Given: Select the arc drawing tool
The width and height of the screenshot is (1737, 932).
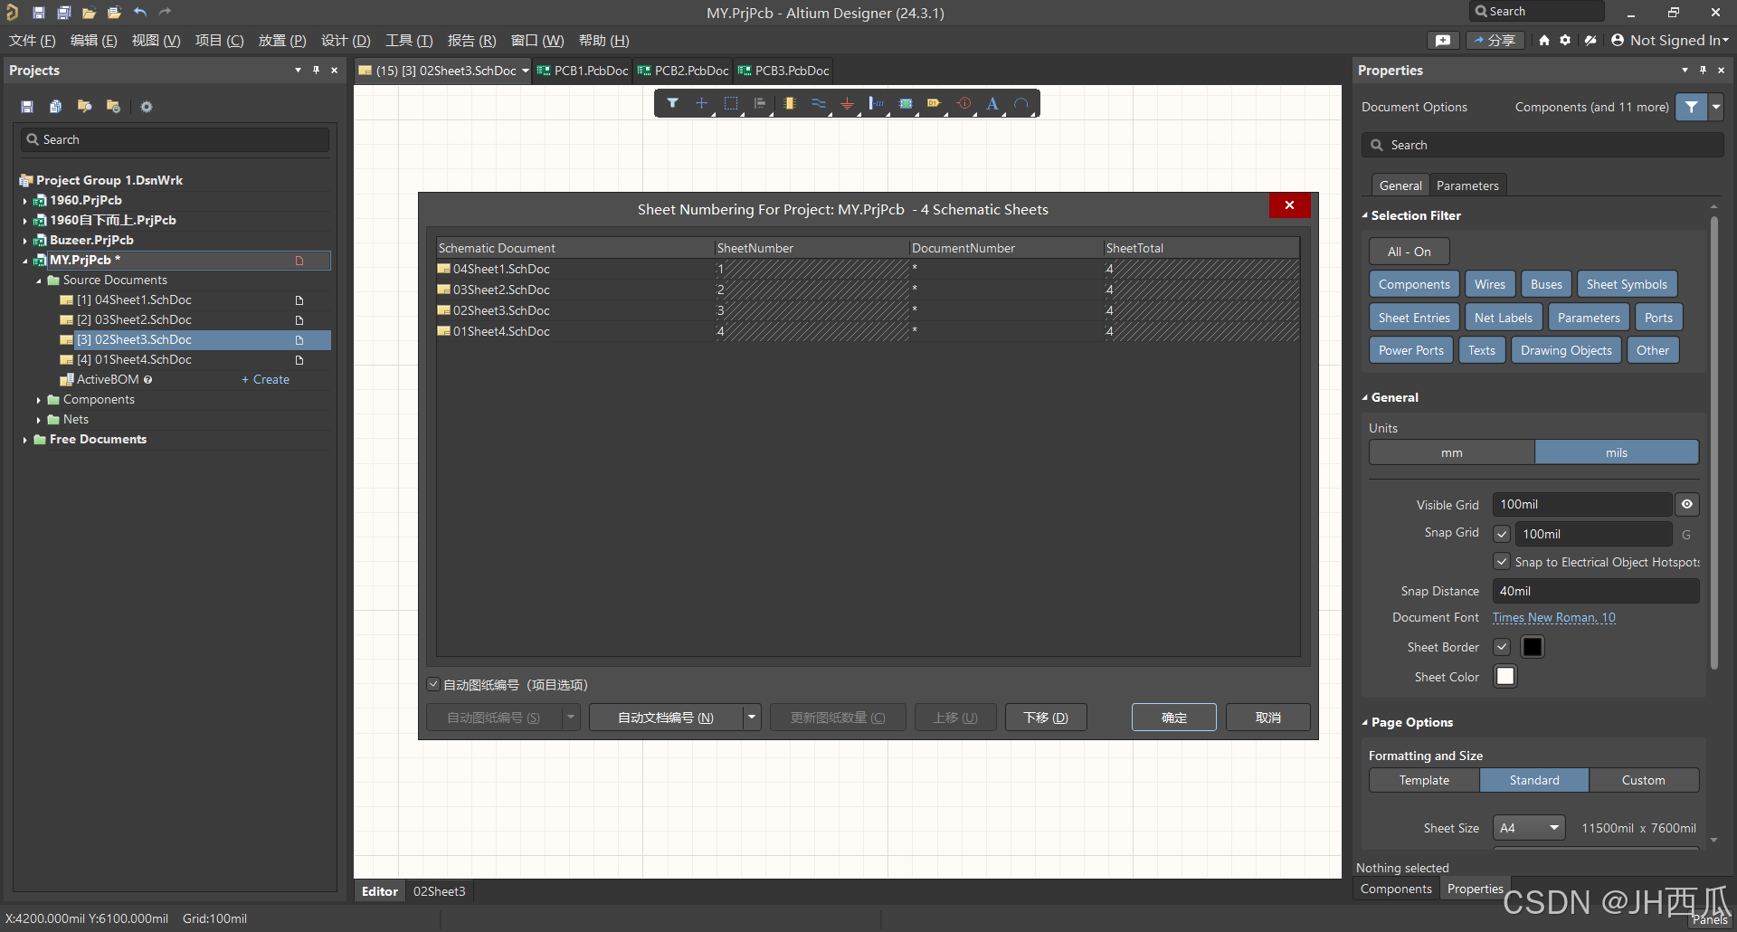Looking at the screenshot, I should tap(1021, 103).
